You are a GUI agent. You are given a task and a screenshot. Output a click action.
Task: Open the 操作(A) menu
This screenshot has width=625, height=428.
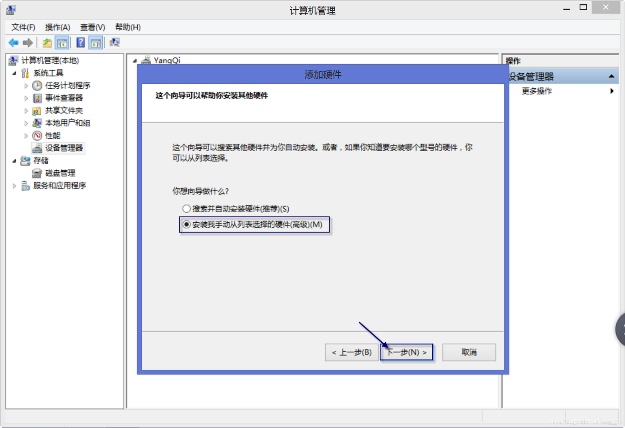(57, 27)
